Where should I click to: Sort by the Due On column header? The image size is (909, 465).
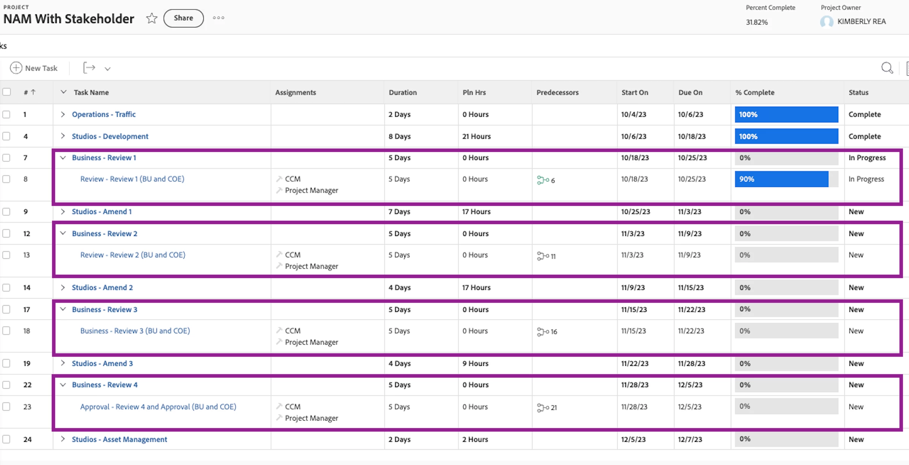click(690, 92)
